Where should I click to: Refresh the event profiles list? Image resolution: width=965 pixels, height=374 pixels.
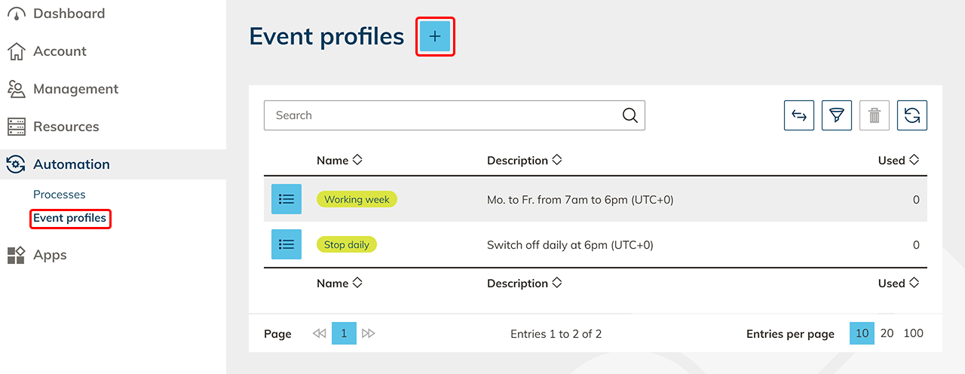point(911,115)
